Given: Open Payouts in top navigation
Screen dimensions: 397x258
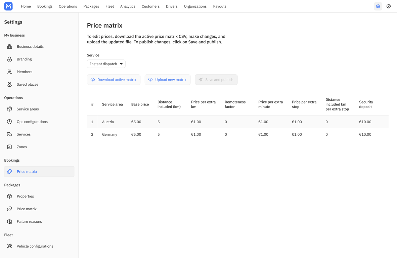Looking at the screenshot, I should point(220,6).
